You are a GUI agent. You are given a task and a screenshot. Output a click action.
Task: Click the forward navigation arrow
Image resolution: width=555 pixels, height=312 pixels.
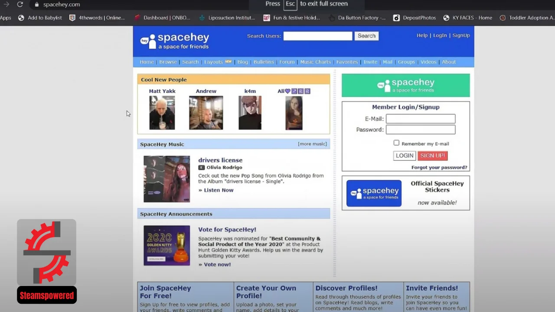tap(6, 4)
